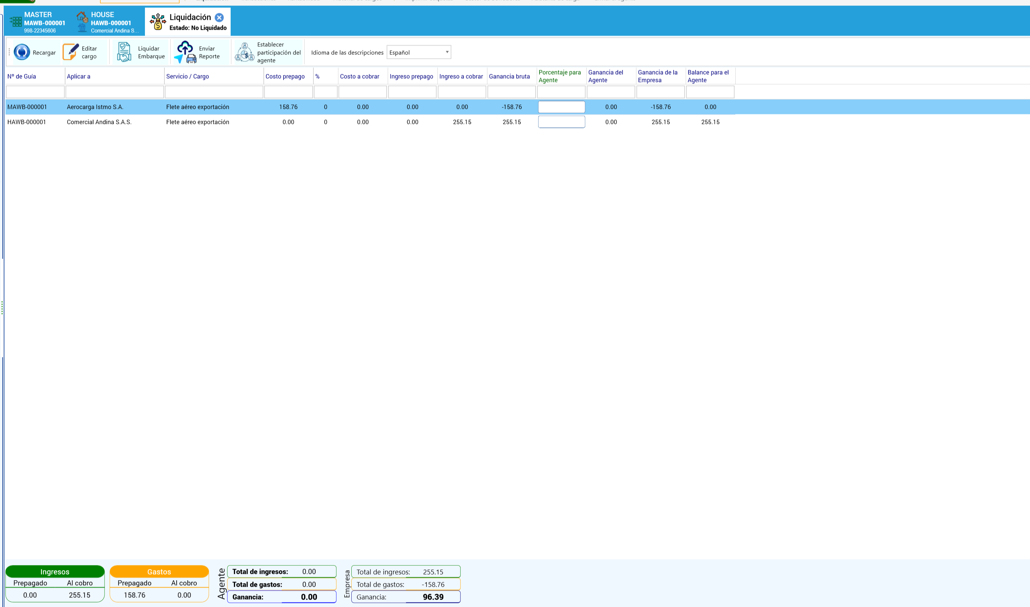Click the Empresa Total de gastos -158.76 value
Screen dimensions: 1030x607
pos(433,585)
